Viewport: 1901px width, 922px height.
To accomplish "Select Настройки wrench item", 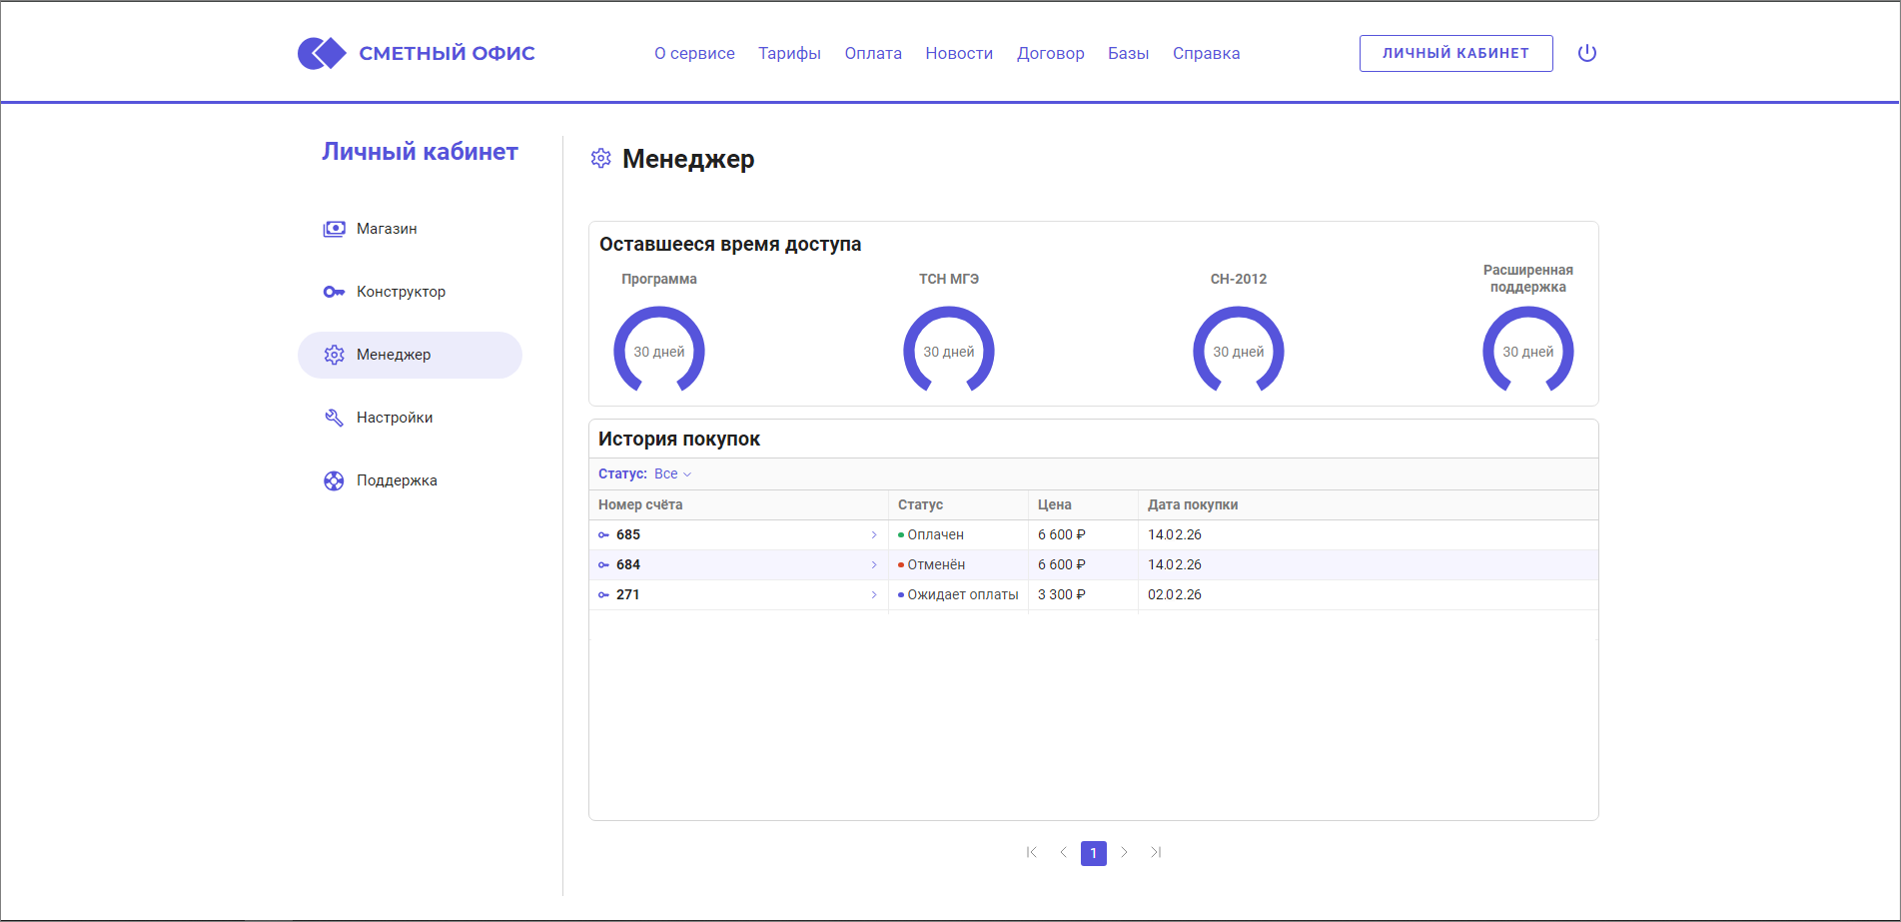I will click(x=394, y=418).
